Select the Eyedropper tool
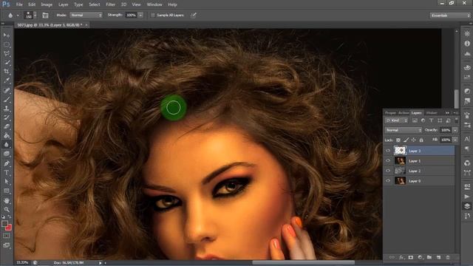473x266 pixels. click(7, 81)
